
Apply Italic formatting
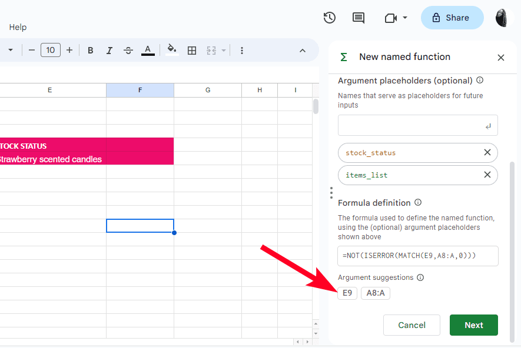tap(109, 51)
